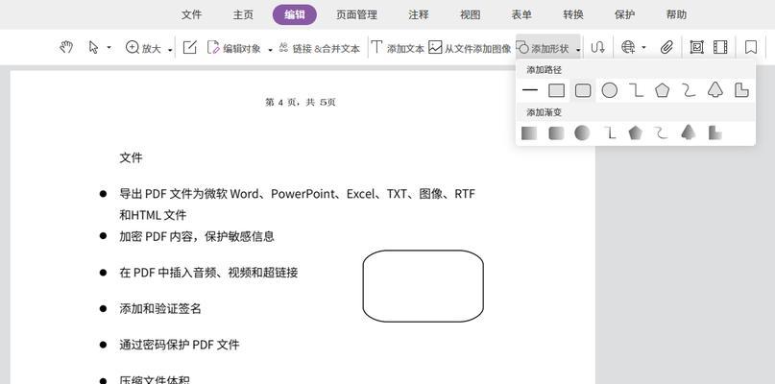Choose the pentagon polygon path shape
This screenshot has height=384, width=775.
point(663,90)
